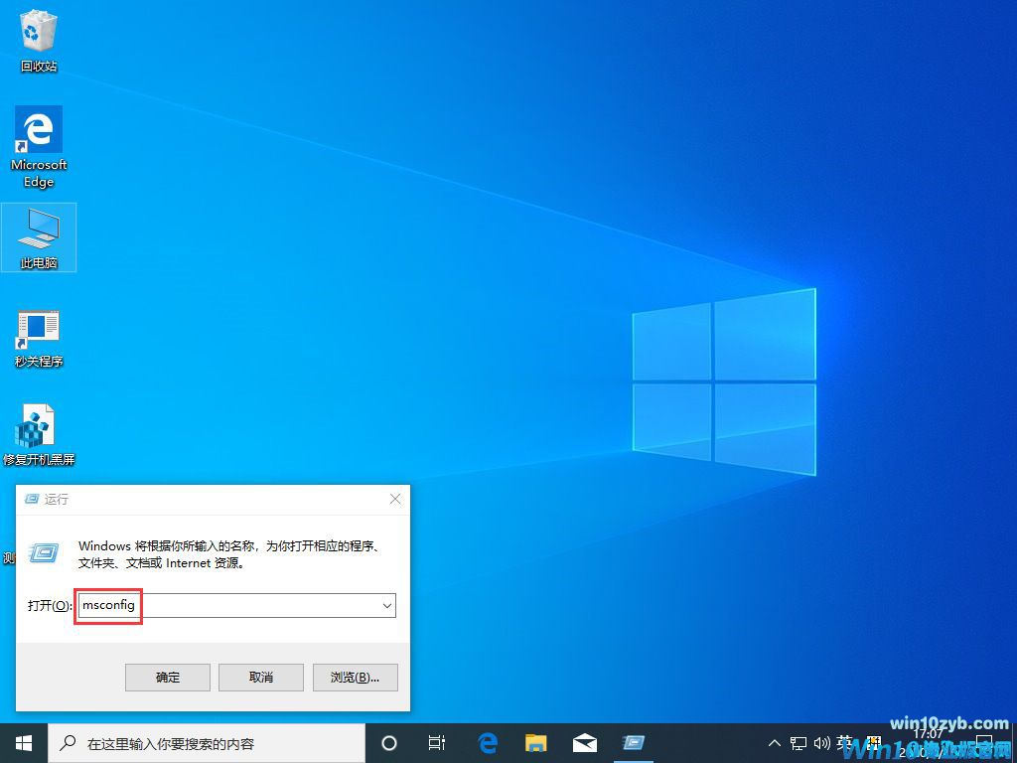This screenshot has height=763, width=1017.
Task: Open Task View on the taskbar
Action: pyautogui.click(x=437, y=742)
